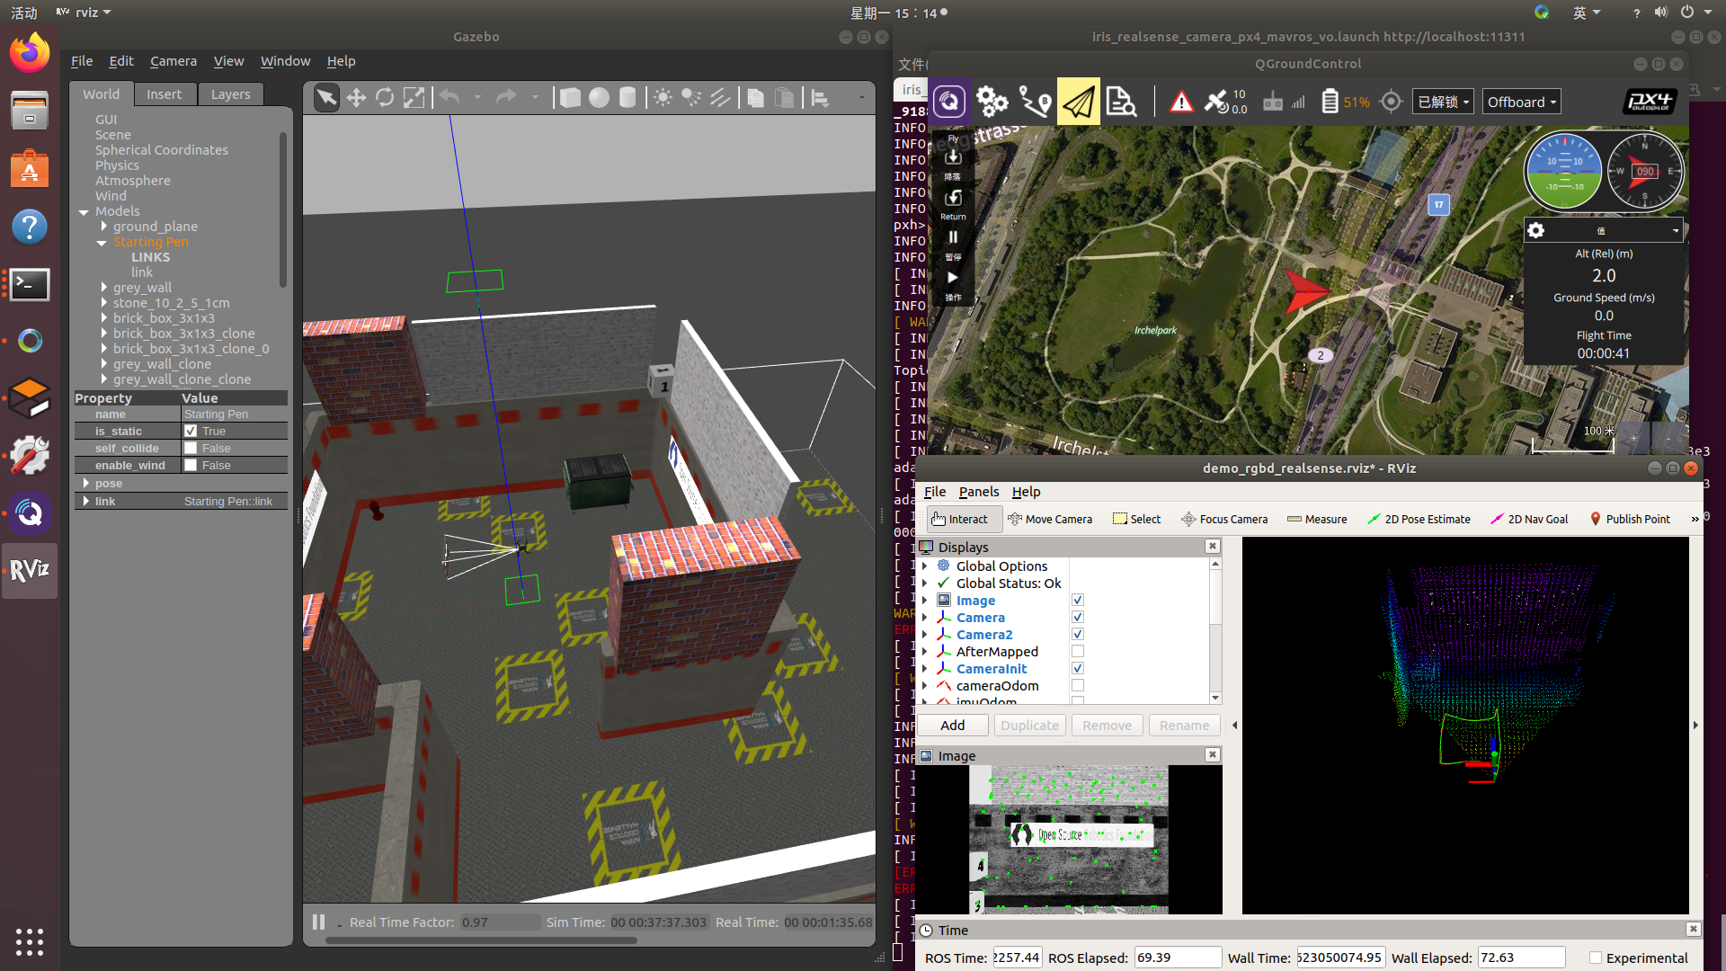Image resolution: width=1726 pixels, height=971 pixels.
Task: Expand the grey_wall model tree item
Action: pos(104,288)
